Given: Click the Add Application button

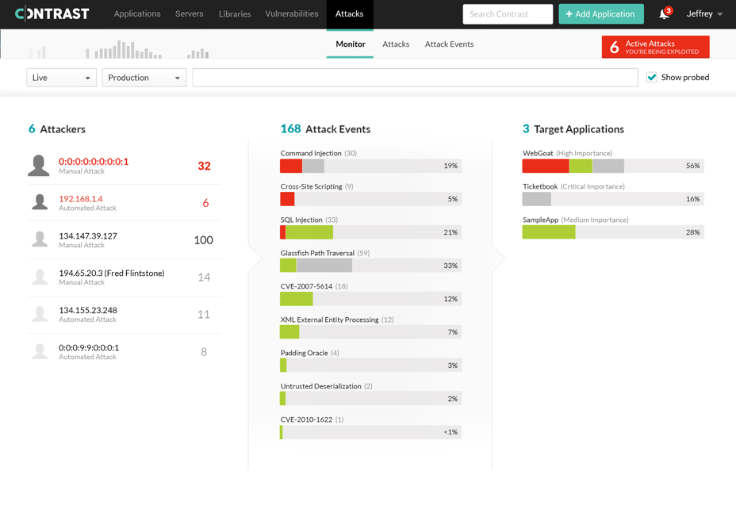Looking at the screenshot, I should click(600, 13).
